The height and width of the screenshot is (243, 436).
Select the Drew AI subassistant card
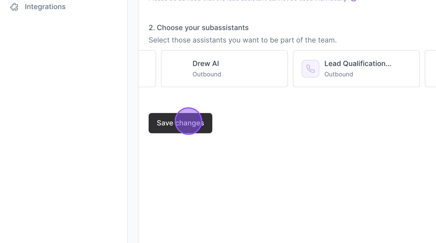pyautogui.click(x=224, y=69)
